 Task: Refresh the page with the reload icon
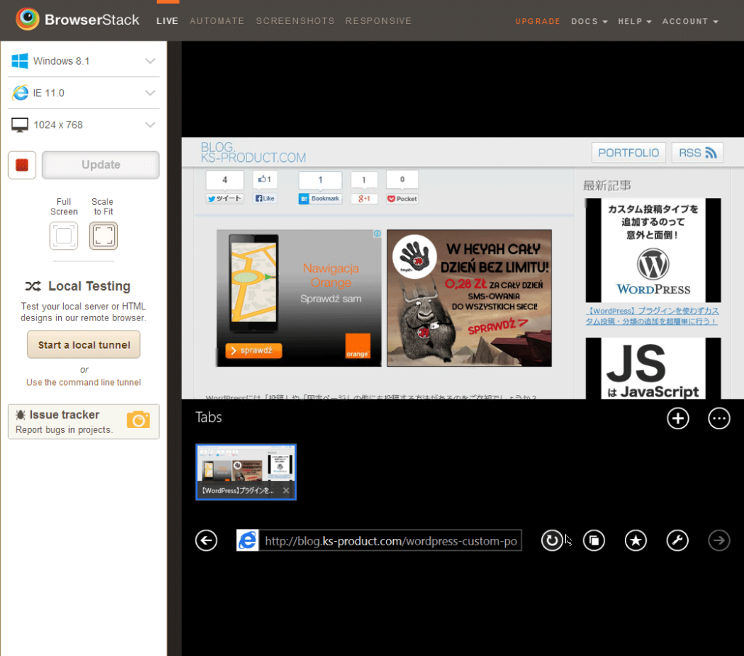point(552,540)
